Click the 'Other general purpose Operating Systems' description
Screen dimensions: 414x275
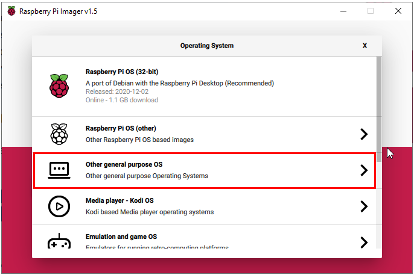click(147, 176)
